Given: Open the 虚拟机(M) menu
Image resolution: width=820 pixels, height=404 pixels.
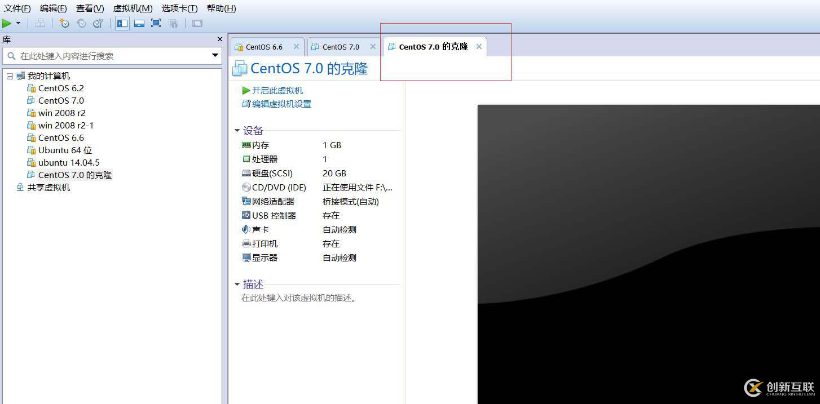Looking at the screenshot, I should coord(132,8).
